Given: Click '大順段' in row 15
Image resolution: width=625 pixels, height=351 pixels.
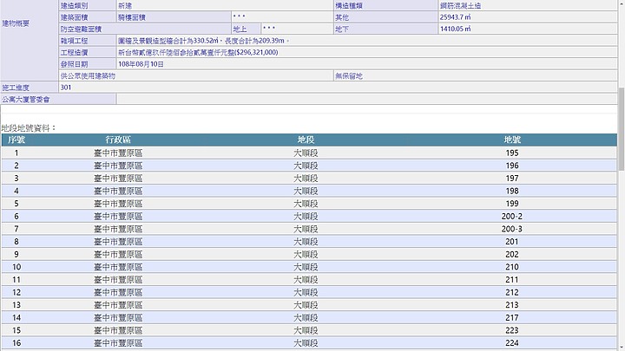Looking at the screenshot, I should coord(306,330).
